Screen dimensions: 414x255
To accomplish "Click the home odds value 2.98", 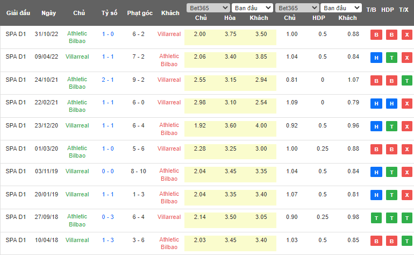I will coord(200,103).
